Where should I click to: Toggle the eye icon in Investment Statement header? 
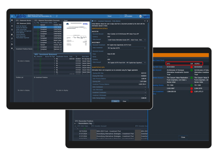tap(35, 57)
